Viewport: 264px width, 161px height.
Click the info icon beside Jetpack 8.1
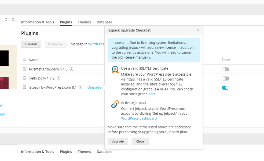click(80, 87)
